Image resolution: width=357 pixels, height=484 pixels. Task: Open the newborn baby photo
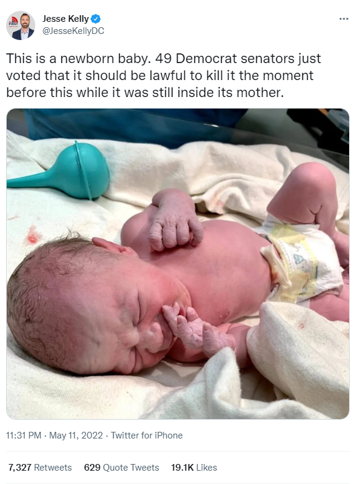click(178, 264)
